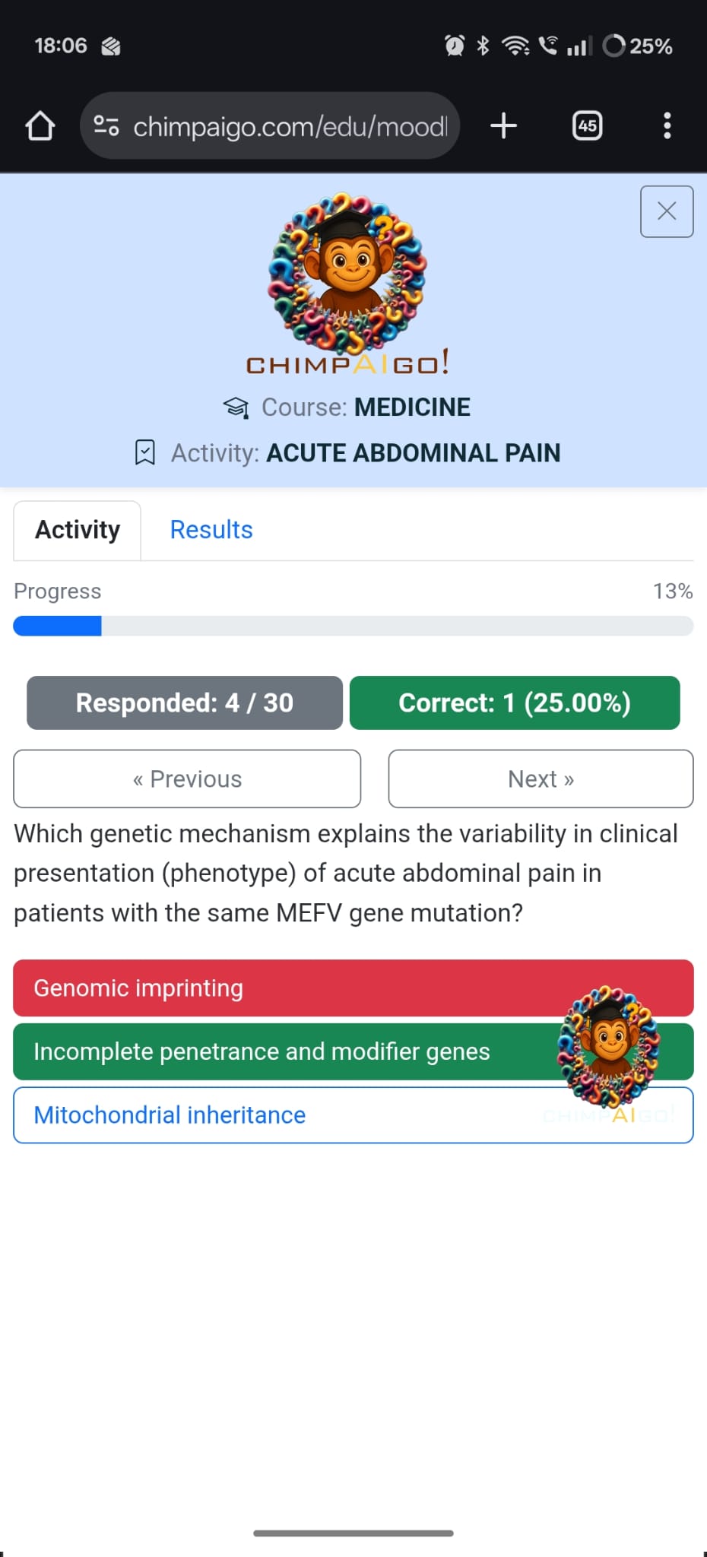This screenshot has width=707, height=1557.
Task: Tap the chimpaigo.com address bar
Action: (289, 126)
